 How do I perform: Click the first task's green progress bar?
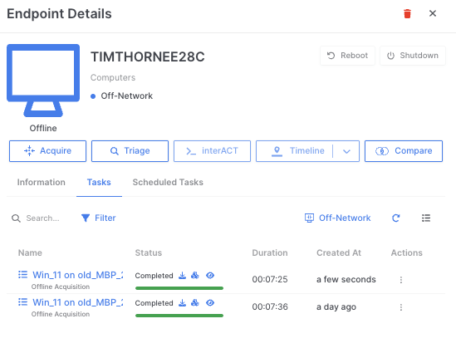click(x=179, y=288)
